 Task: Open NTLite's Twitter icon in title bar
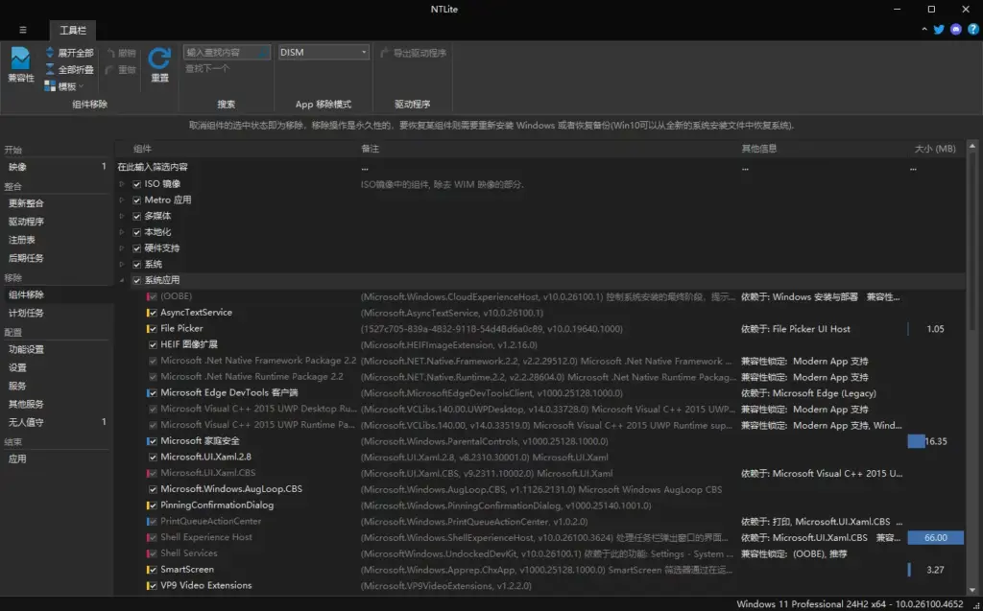click(x=938, y=30)
